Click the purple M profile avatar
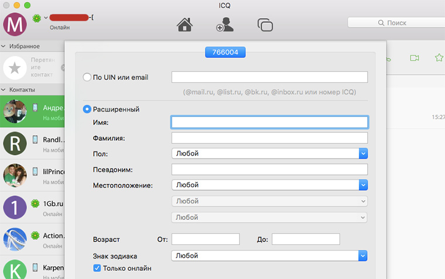Viewport: 445px width, 279px height. [15, 25]
